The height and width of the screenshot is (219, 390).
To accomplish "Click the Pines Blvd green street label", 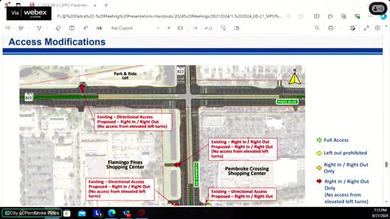I will click(287, 102).
